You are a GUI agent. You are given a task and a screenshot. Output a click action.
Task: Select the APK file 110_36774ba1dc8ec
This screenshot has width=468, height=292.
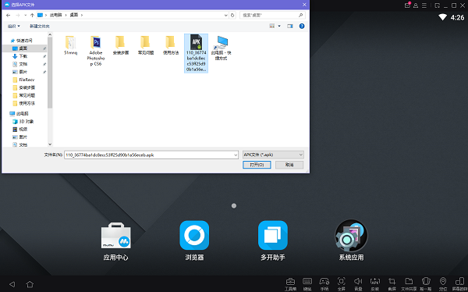[196, 53]
